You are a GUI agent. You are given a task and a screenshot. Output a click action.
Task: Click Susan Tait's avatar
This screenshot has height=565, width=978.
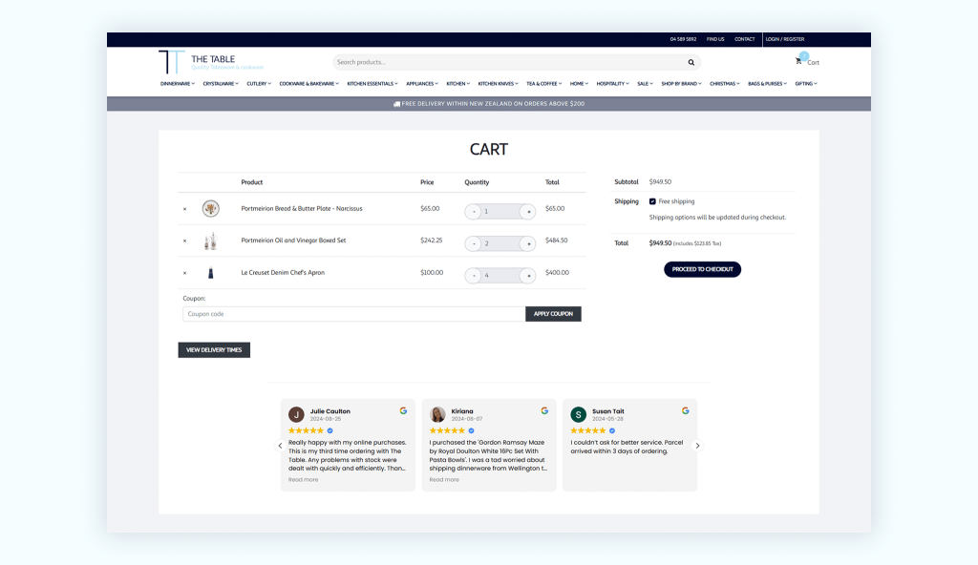[x=578, y=414]
